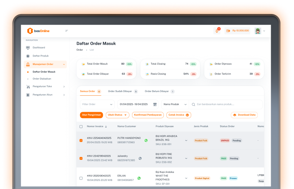Click the Produk Digital badge
294x189 pixels.
tap(202, 178)
